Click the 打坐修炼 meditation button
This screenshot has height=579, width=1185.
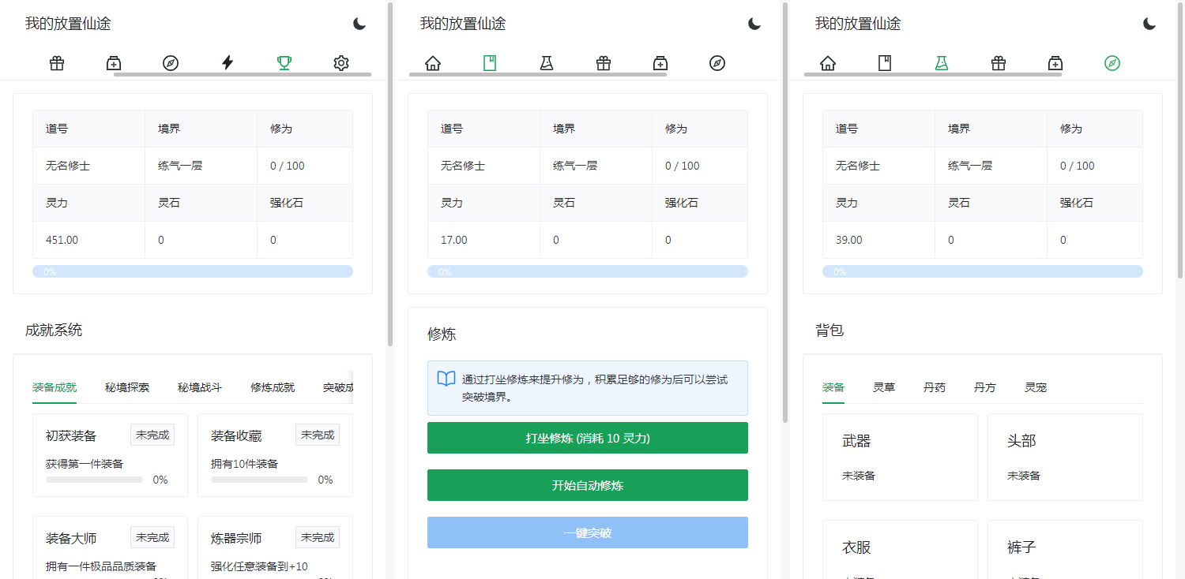587,438
